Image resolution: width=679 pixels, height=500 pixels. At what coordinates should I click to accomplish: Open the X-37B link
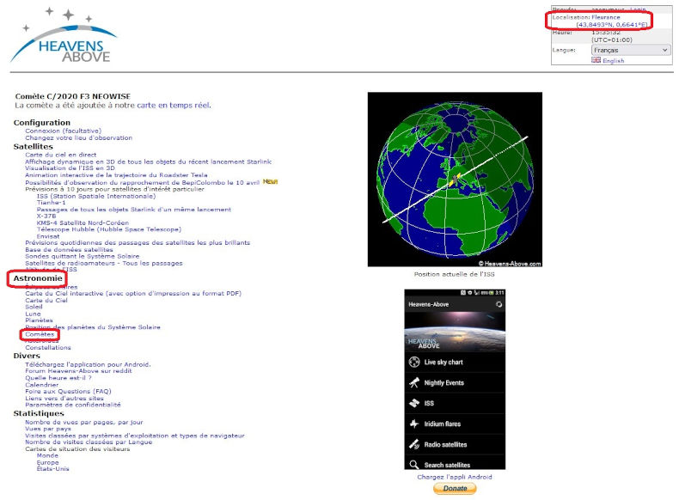46,216
